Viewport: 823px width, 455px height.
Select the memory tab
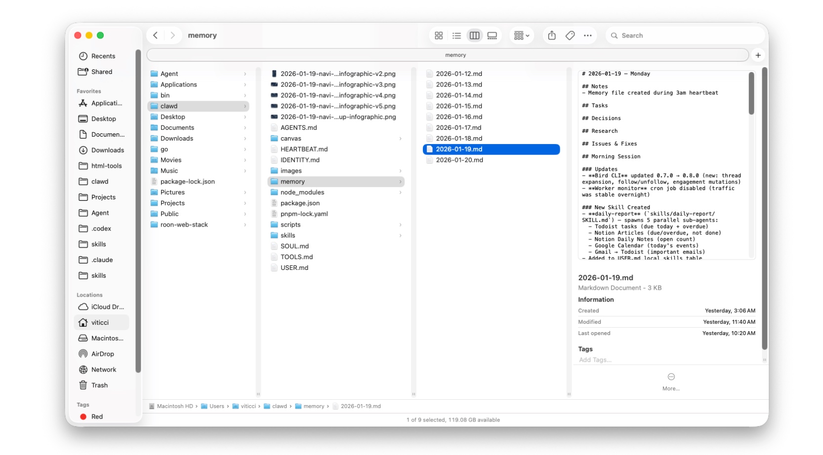tap(448, 55)
